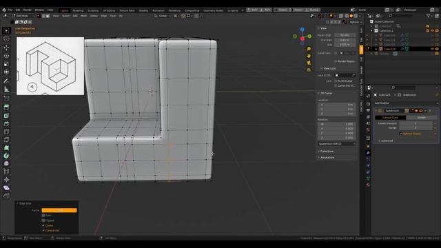The height and width of the screenshot is (248, 441).
Task: Activate the Loop Cut tool
Action: tap(6, 132)
